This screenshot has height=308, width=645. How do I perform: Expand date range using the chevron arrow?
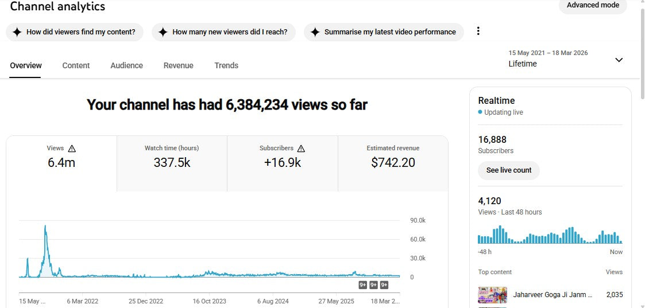(x=619, y=60)
